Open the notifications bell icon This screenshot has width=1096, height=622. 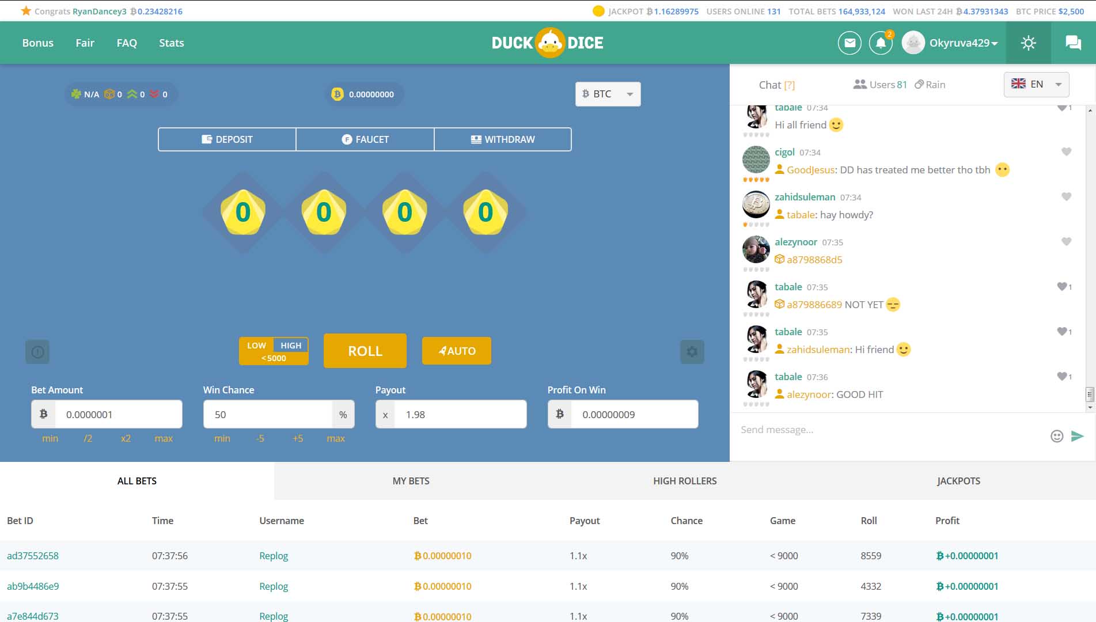(x=881, y=43)
